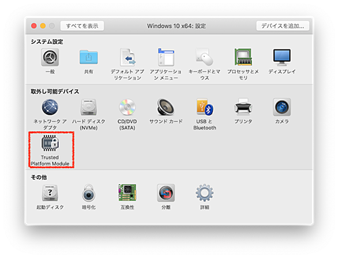The height and width of the screenshot is (258, 338).
Task: Open サウンド カード speaker icon
Action: [166, 107]
